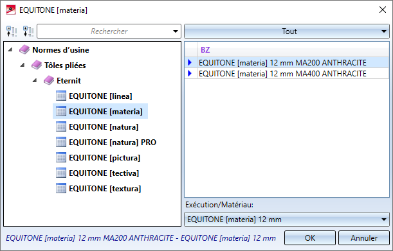The height and width of the screenshot is (251, 393).
Task: Open the Rechercher dropdown arrow
Action: (176, 31)
